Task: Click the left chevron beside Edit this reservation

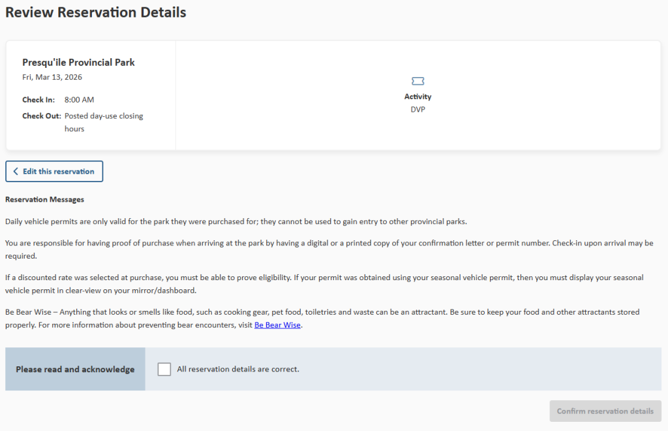Action: click(16, 172)
